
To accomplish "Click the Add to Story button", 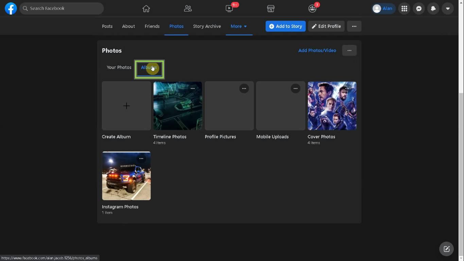I will point(286,26).
